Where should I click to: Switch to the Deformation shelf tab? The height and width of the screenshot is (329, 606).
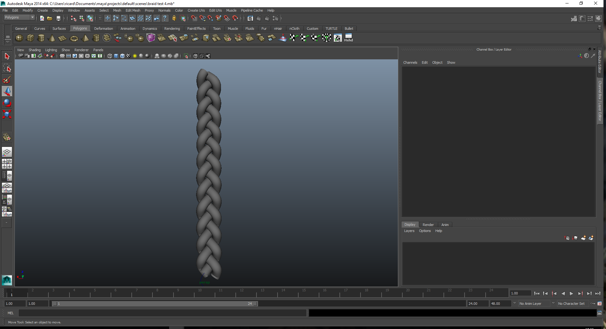pyautogui.click(x=103, y=29)
